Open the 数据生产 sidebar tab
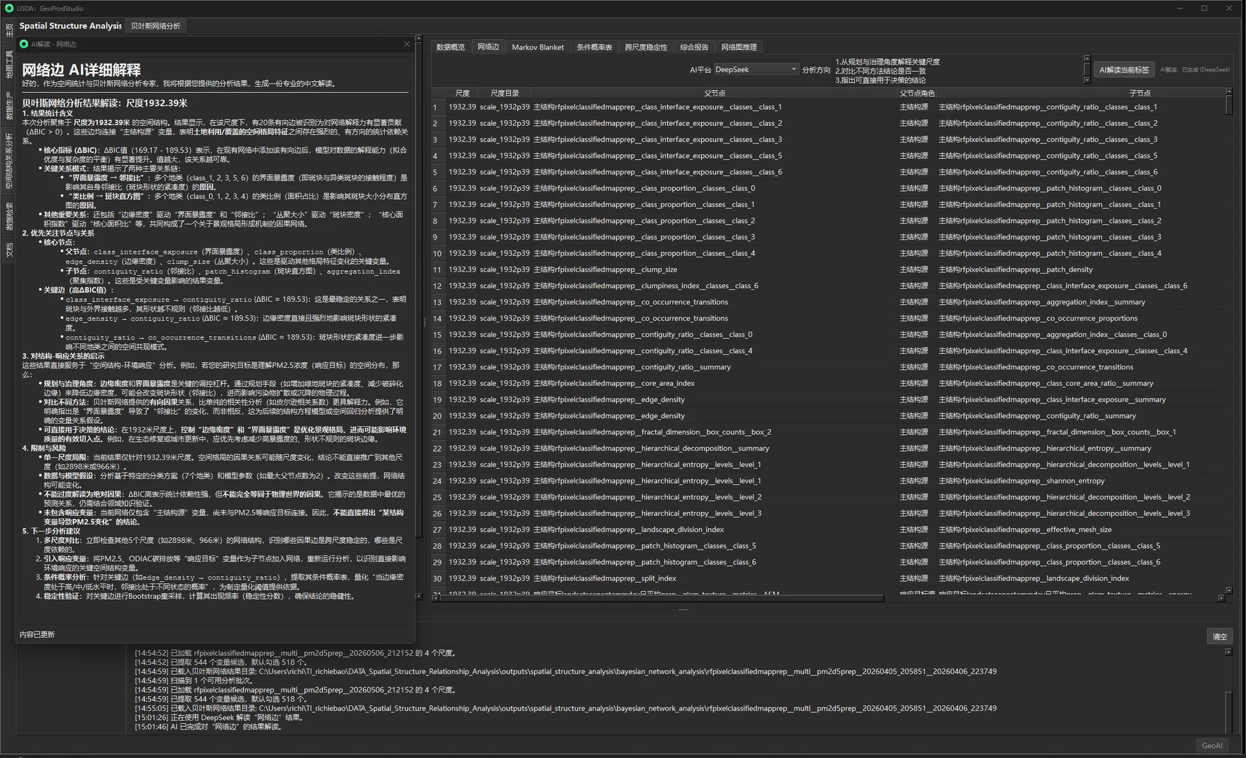 (8, 105)
